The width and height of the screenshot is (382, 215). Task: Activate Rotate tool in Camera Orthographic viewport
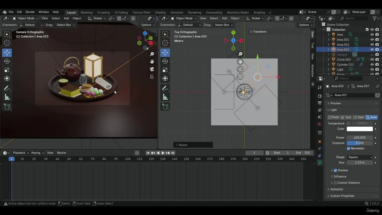[7, 61]
